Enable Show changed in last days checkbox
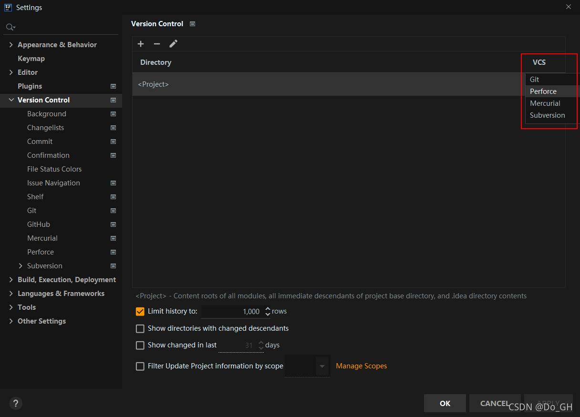 coord(140,345)
